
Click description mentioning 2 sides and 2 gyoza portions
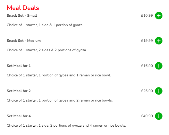[x=47, y=50]
